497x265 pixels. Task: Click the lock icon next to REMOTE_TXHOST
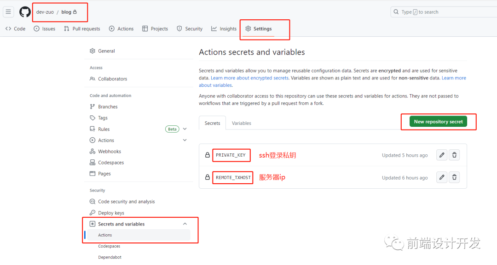coord(207,177)
